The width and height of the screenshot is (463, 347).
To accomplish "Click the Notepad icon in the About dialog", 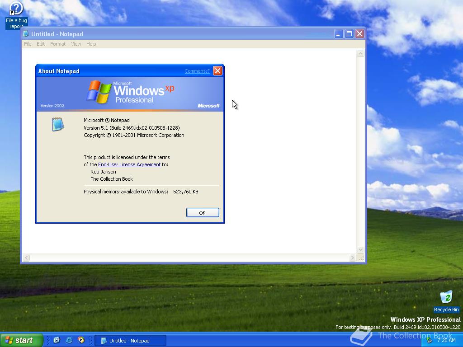I will pyautogui.click(x=58, y=124).
